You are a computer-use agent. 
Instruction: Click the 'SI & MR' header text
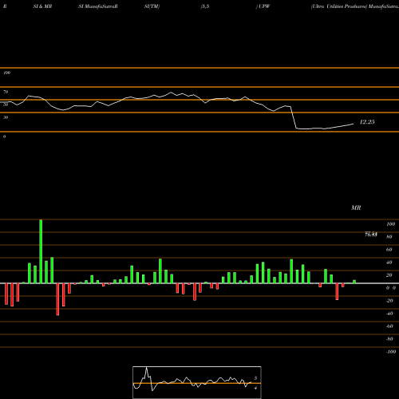click(x=42, y=6)
